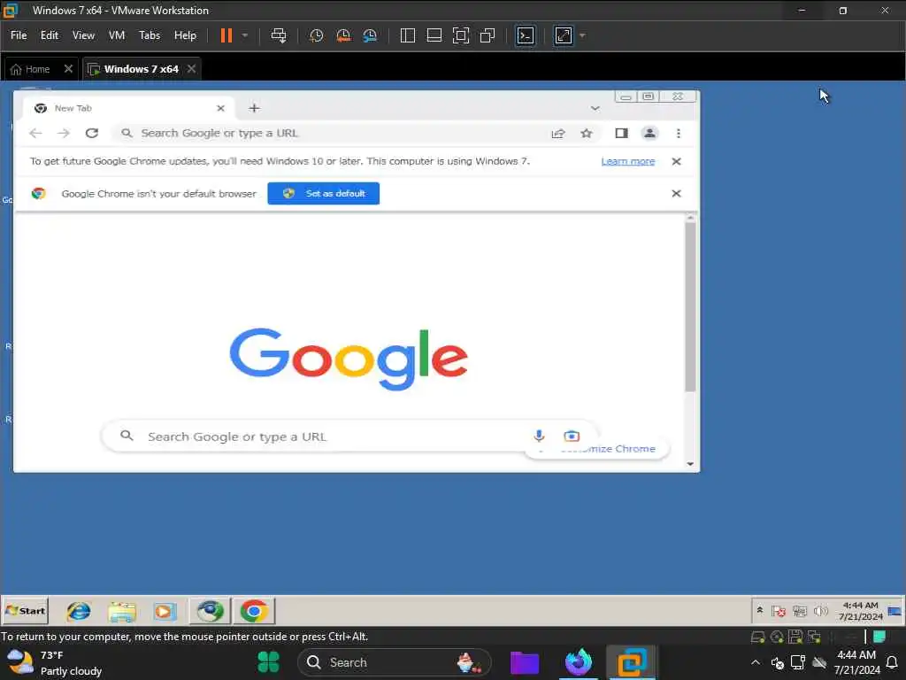Click Set as default button
The width and height of the screenshot is (906, 680).
tap(324, 193)
